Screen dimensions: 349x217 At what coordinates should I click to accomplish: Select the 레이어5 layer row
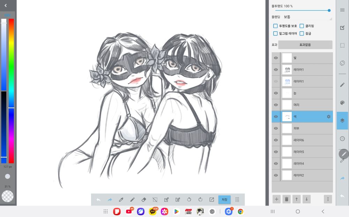tap(302, 152)
